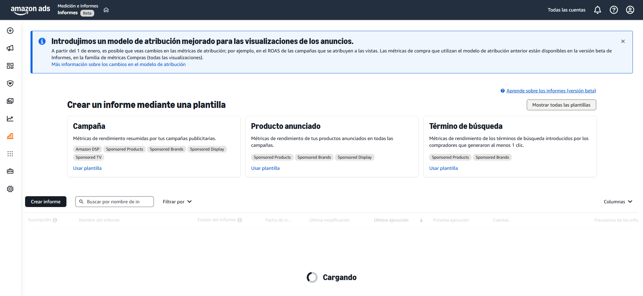Go to home via house icon
This screenshot has height=296, width=643.
[x=106, y=10]
